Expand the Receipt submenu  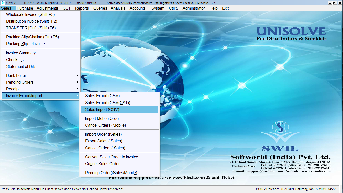[x=40, y=89]
